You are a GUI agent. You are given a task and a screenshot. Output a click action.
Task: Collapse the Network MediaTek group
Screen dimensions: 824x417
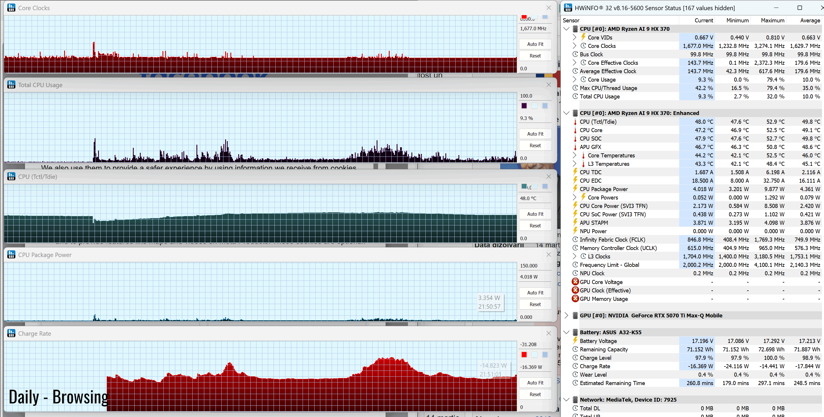(566, 399)
